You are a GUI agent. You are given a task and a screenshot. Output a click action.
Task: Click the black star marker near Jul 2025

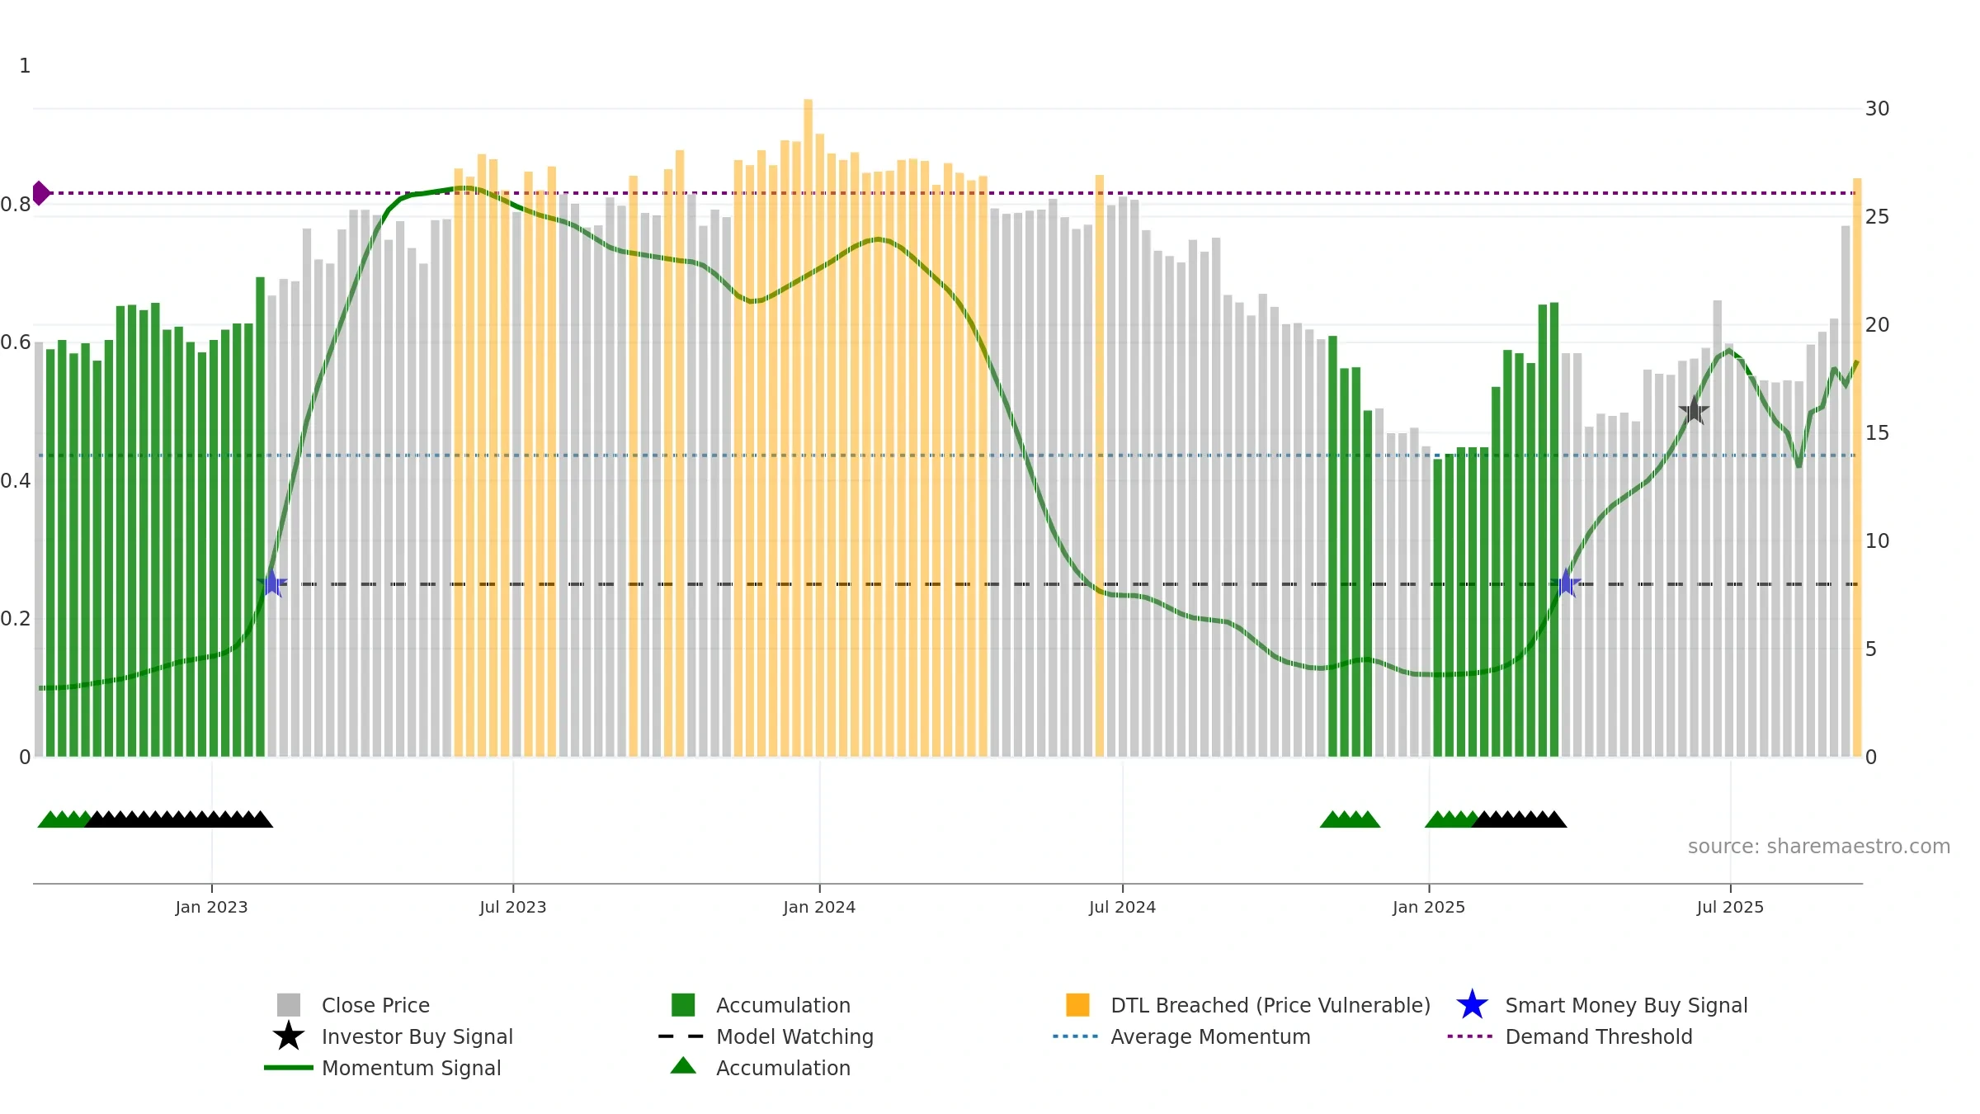(1694, 410)
